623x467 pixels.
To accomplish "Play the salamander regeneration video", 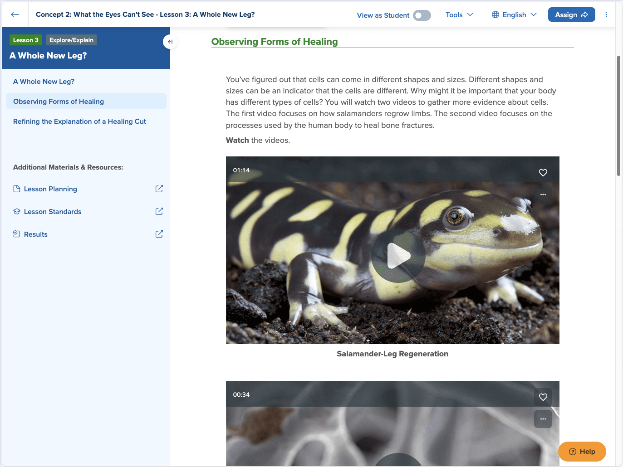I will point(398,256).
